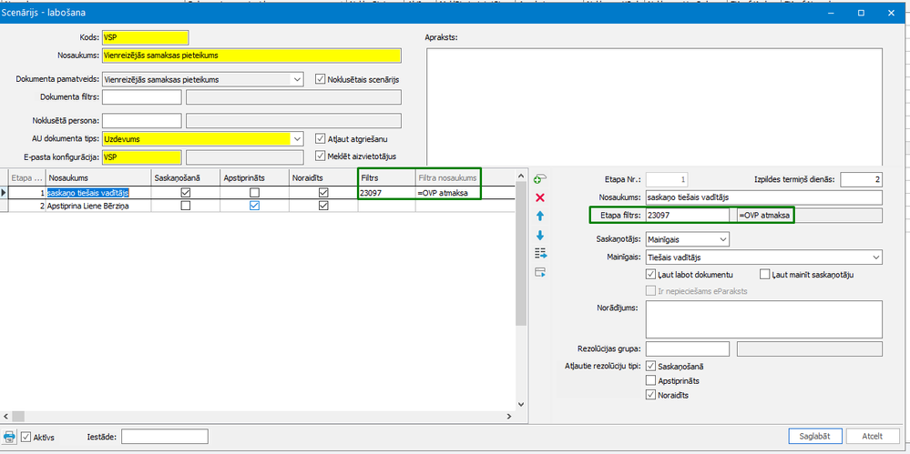The image size is (910, 454).
Task: Toggle the Aktīvs checkbox
Action: [26, 436]
